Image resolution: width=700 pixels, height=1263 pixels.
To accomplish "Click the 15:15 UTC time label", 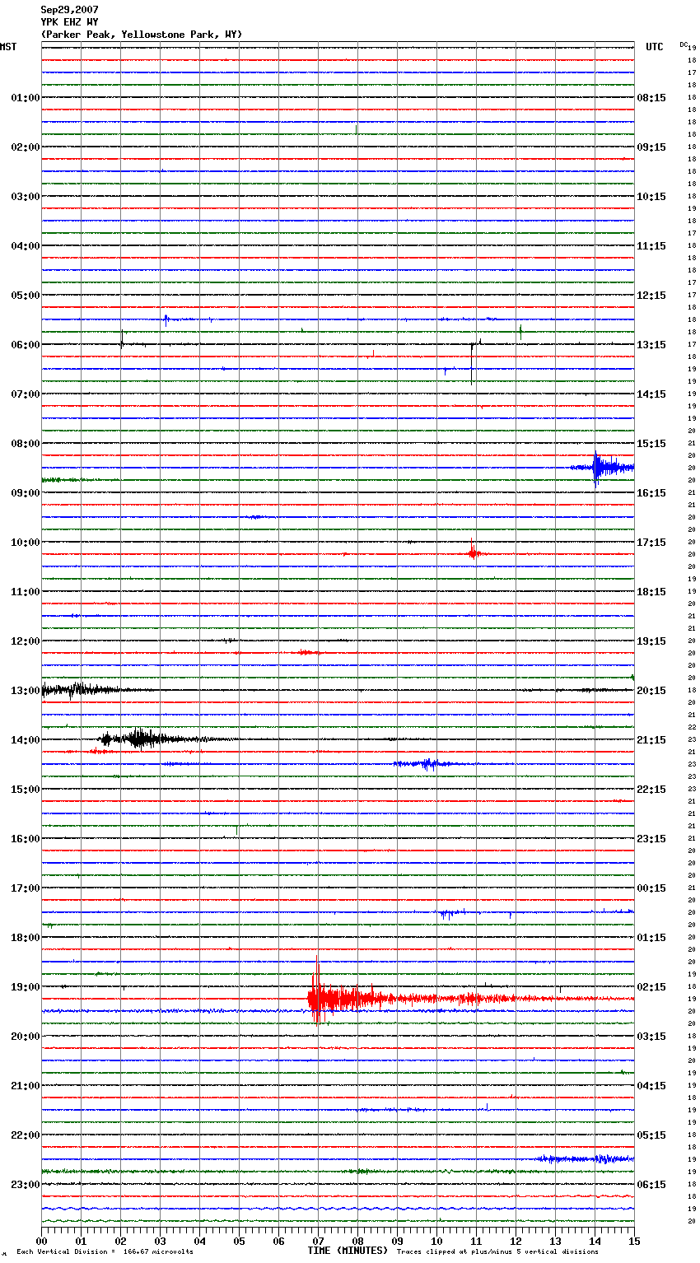I will [651, 444].
